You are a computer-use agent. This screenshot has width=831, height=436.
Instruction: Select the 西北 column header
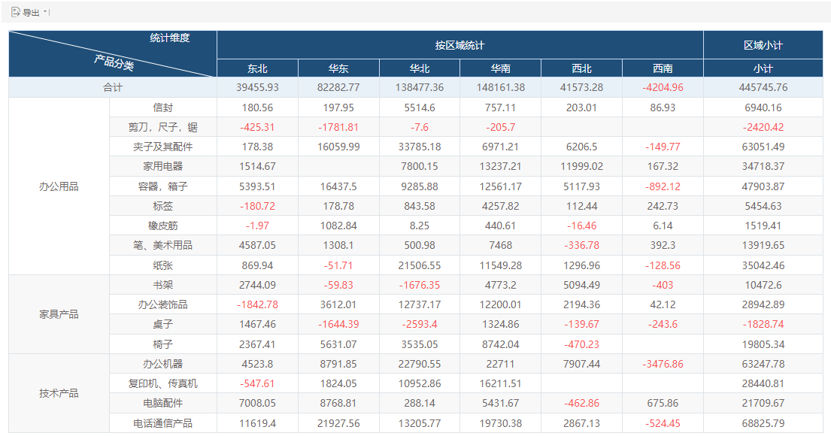tap(581, 68)
